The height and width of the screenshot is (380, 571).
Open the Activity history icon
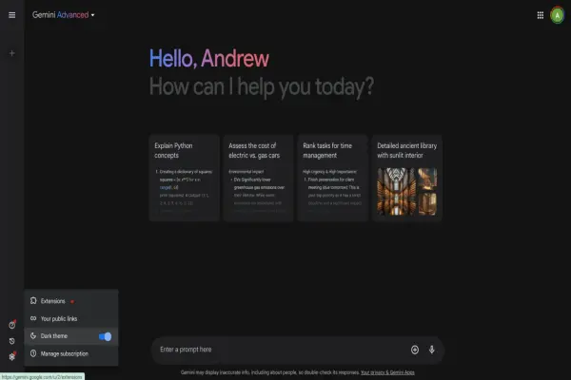(11, 340)
